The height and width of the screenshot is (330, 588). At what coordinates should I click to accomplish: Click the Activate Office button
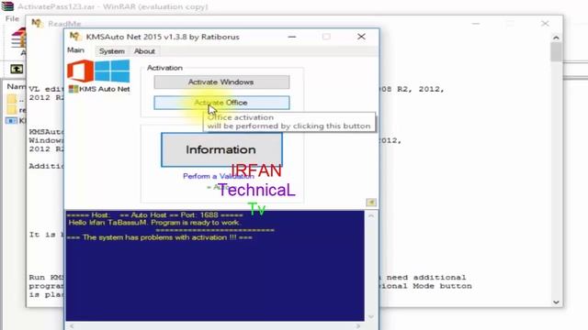tap(221, 103)
